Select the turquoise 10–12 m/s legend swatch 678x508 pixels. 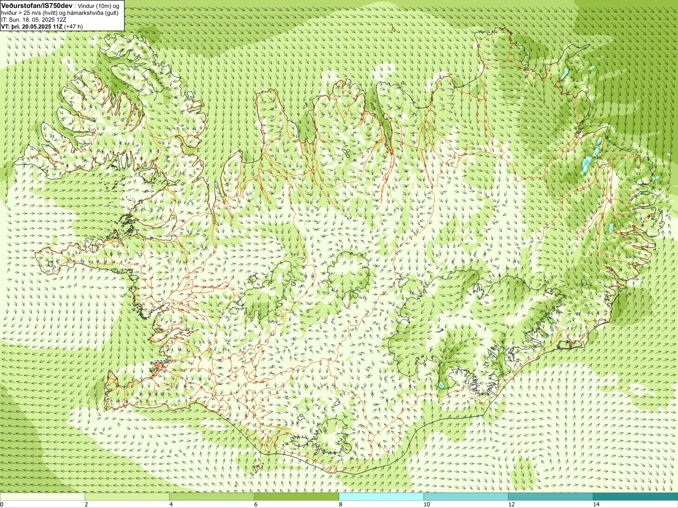pos(466,497)
